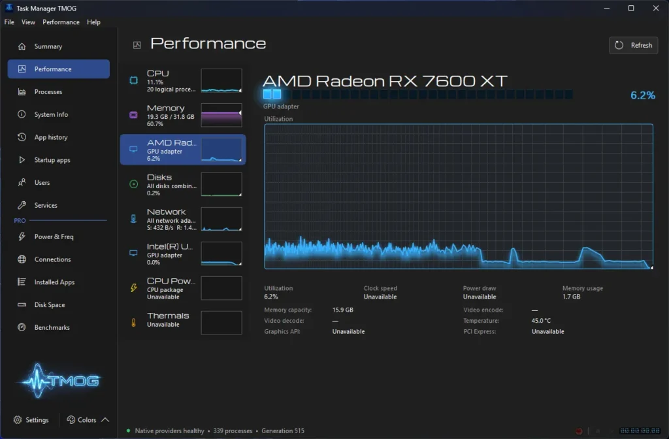The height and width of the screenshot is (439, 669).
Task: Click the Disks circle icon
Action: [x=133, y=184]
